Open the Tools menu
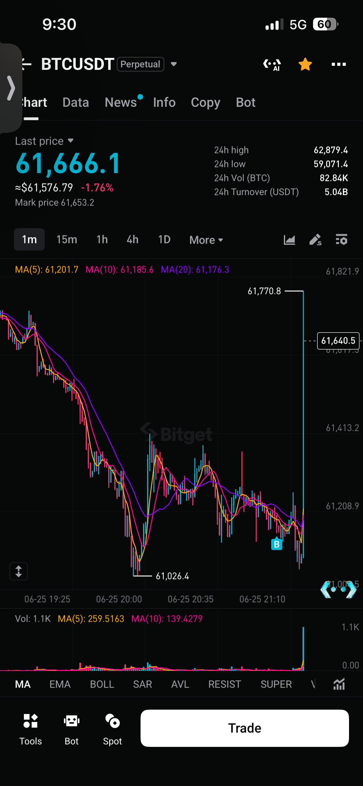The width and height of the screenshot is (363, 786). (x=30, y=730)
